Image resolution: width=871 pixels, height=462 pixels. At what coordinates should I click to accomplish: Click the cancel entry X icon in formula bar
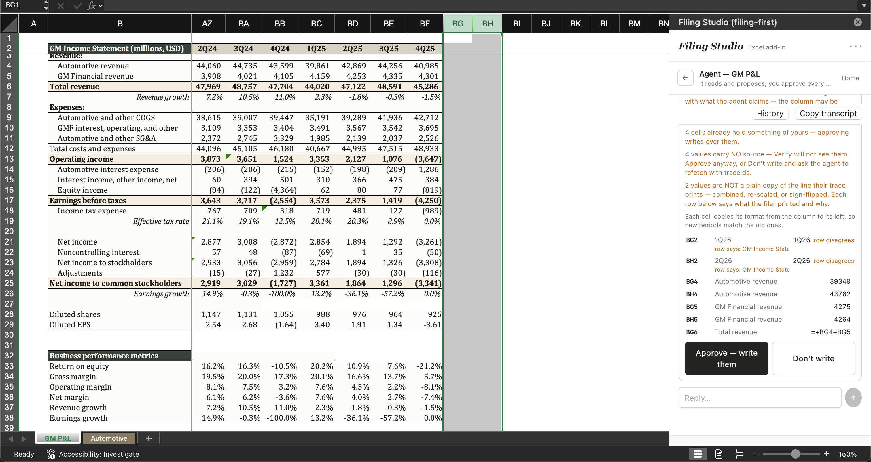pyautogui.click(x=60, y=6)
